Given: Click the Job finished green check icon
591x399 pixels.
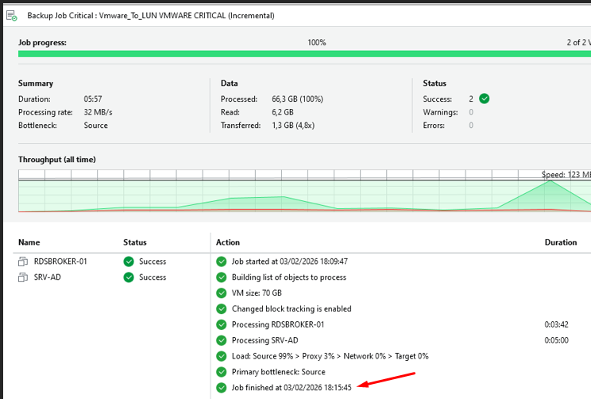Looking at the screenshot, I should pyautogui.click(x=222, y=388).
